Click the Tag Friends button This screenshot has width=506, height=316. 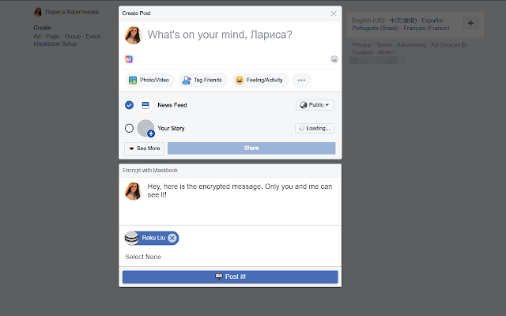click(203, 80)
